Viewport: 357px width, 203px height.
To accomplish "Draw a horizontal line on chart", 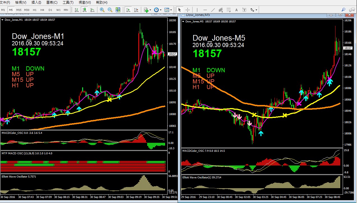I will pos(205,10).
